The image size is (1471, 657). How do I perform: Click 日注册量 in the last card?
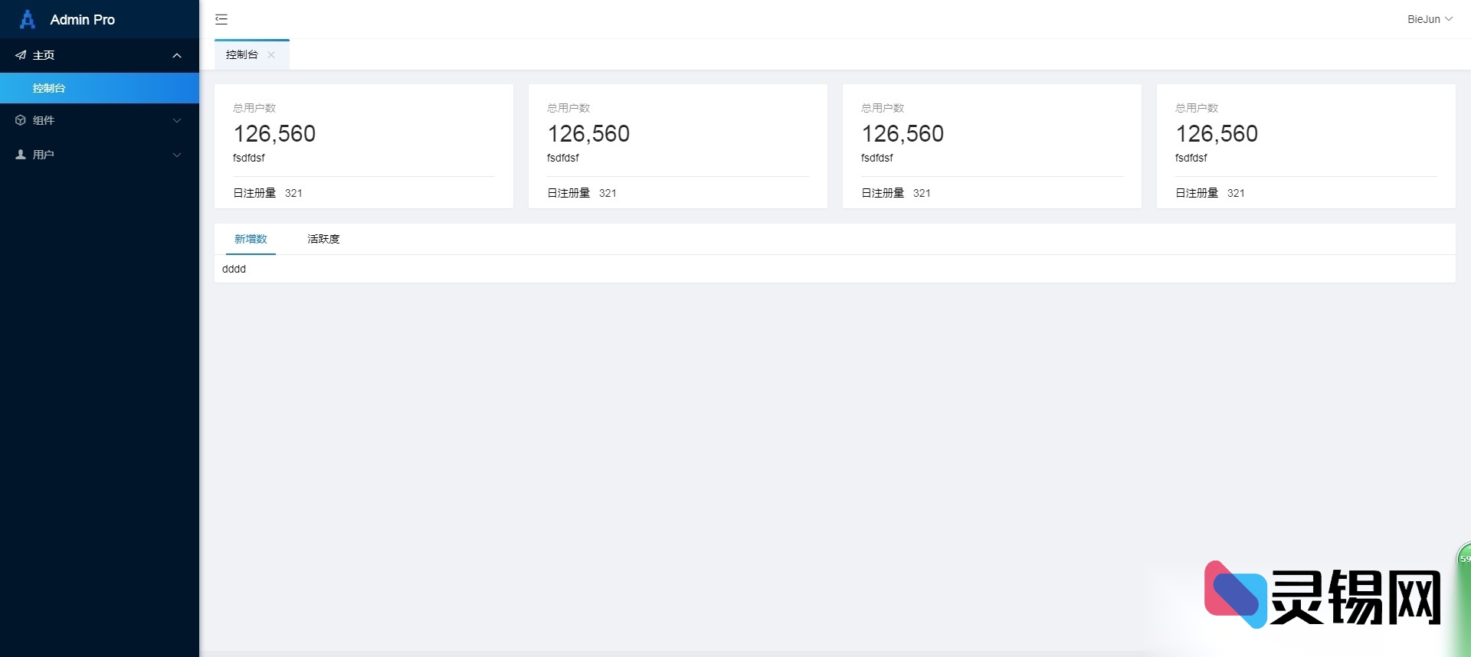[1197, 193]
